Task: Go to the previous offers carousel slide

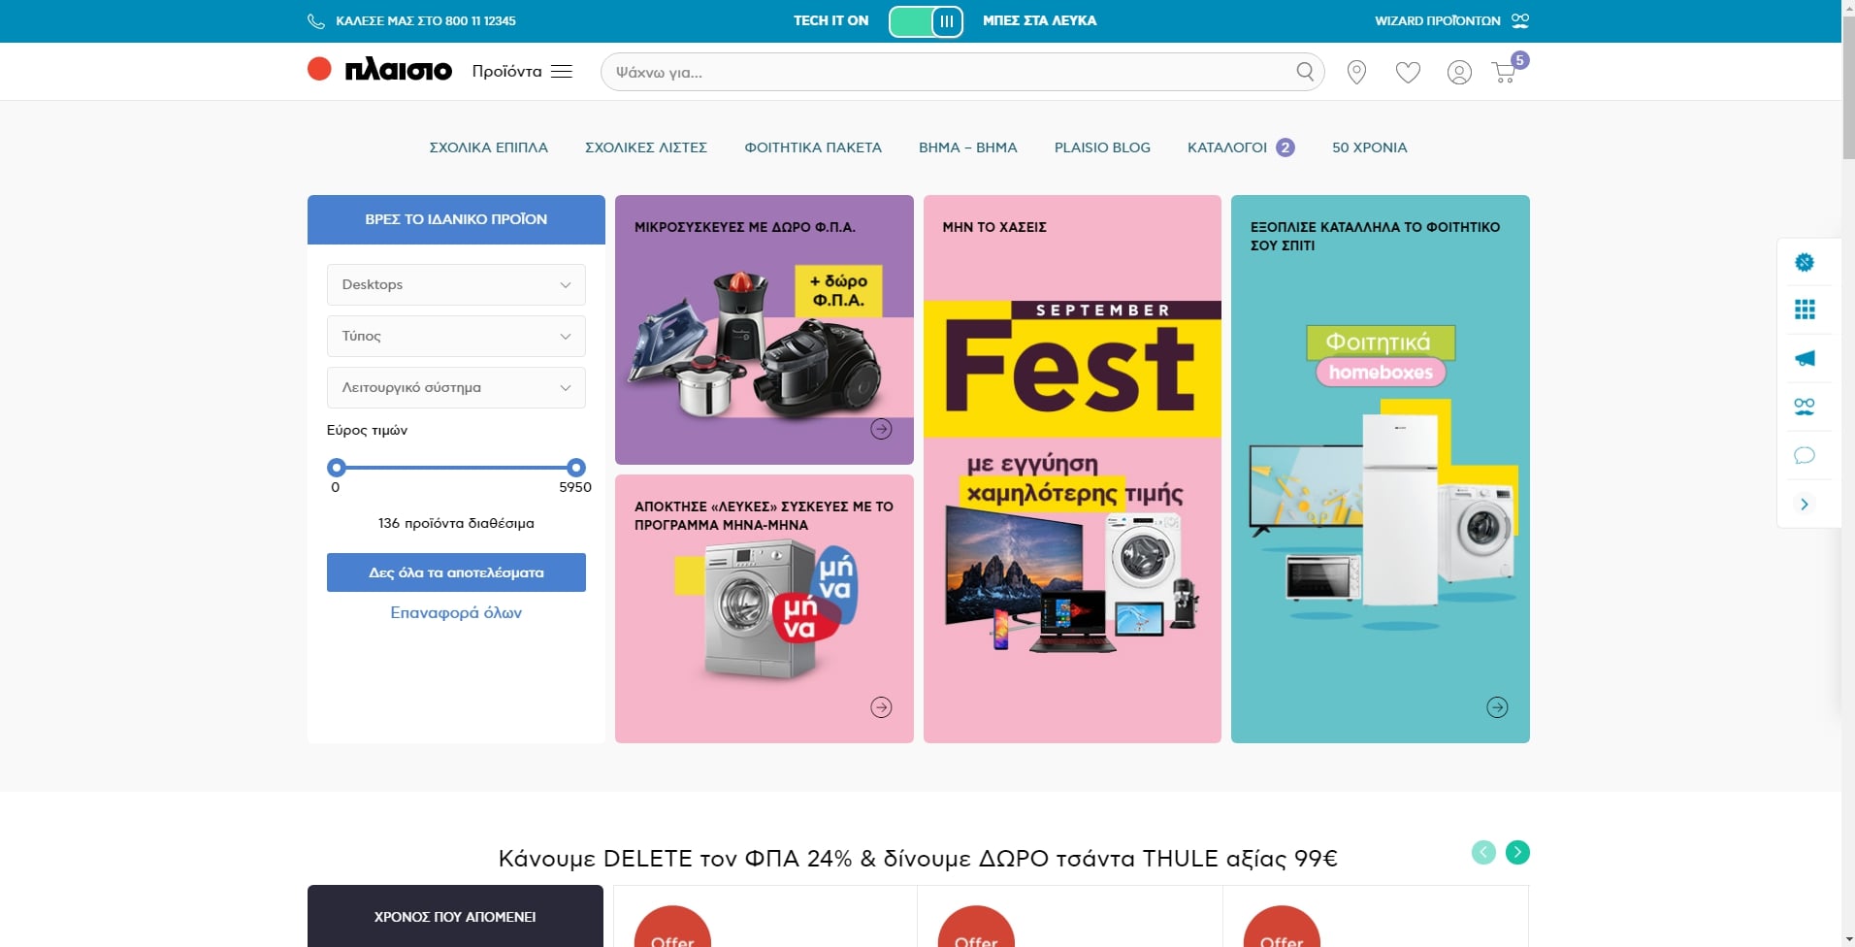Action: pos(1483,852)
